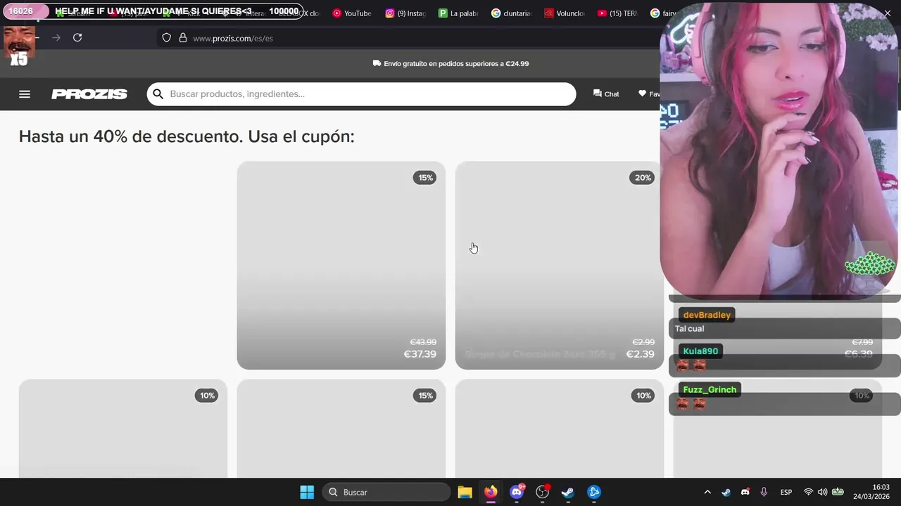Switch to the Instagram (9) tab

point(405,13)
